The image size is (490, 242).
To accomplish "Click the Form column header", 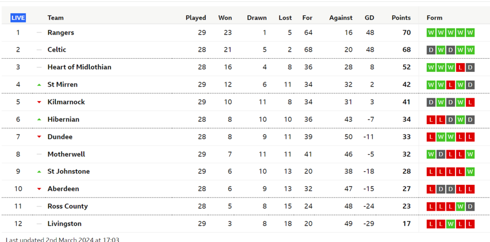I will coord(434,18).
